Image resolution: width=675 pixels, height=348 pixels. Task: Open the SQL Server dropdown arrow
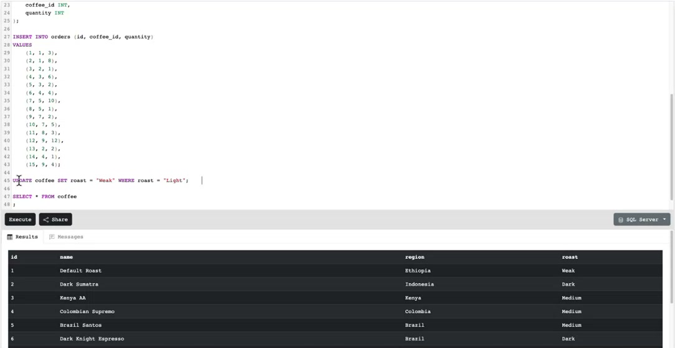[664, 219]
